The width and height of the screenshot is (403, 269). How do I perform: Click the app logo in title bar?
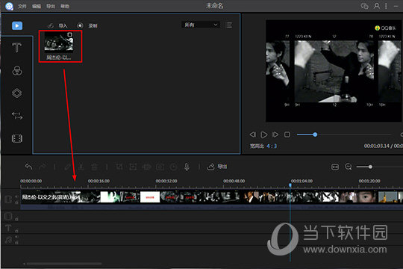tap(9, 6)
